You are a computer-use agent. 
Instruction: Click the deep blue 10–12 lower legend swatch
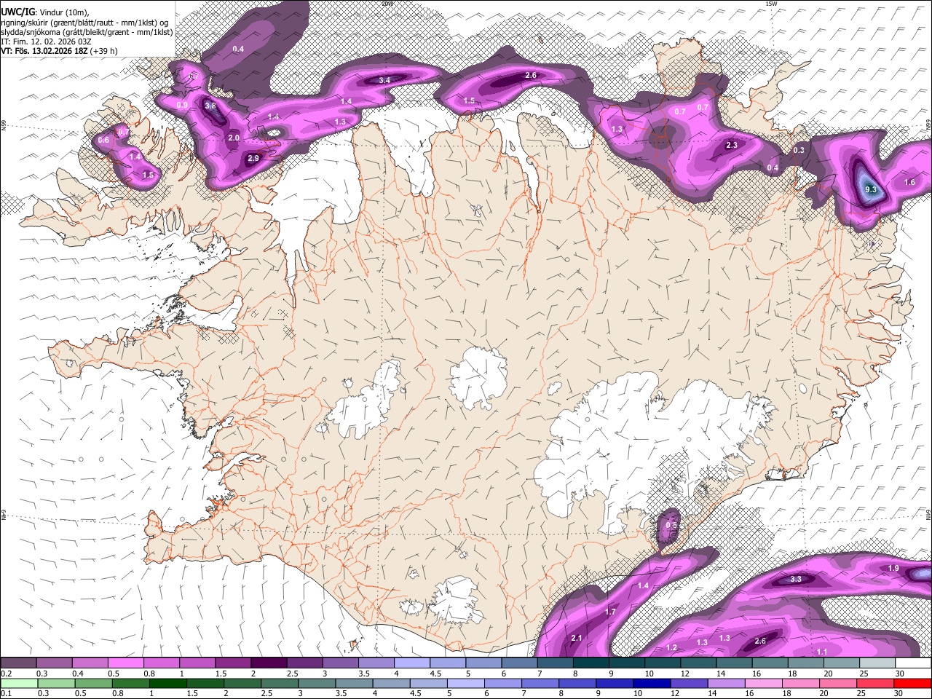click(x=652, y=683)
